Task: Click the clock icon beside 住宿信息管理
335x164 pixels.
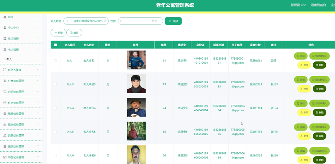Action: click(5, 102)
